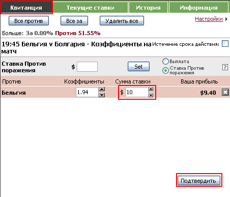Image resolution: width=230 pixels, height=197 pixels.
Task: Click the 1.94 odds input field
Action: pyautogui.click(x=87, y=92)
